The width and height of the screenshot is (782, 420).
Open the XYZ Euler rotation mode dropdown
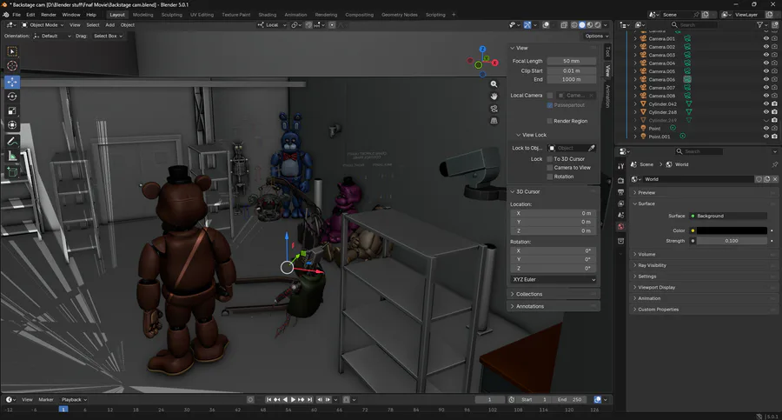553,280
